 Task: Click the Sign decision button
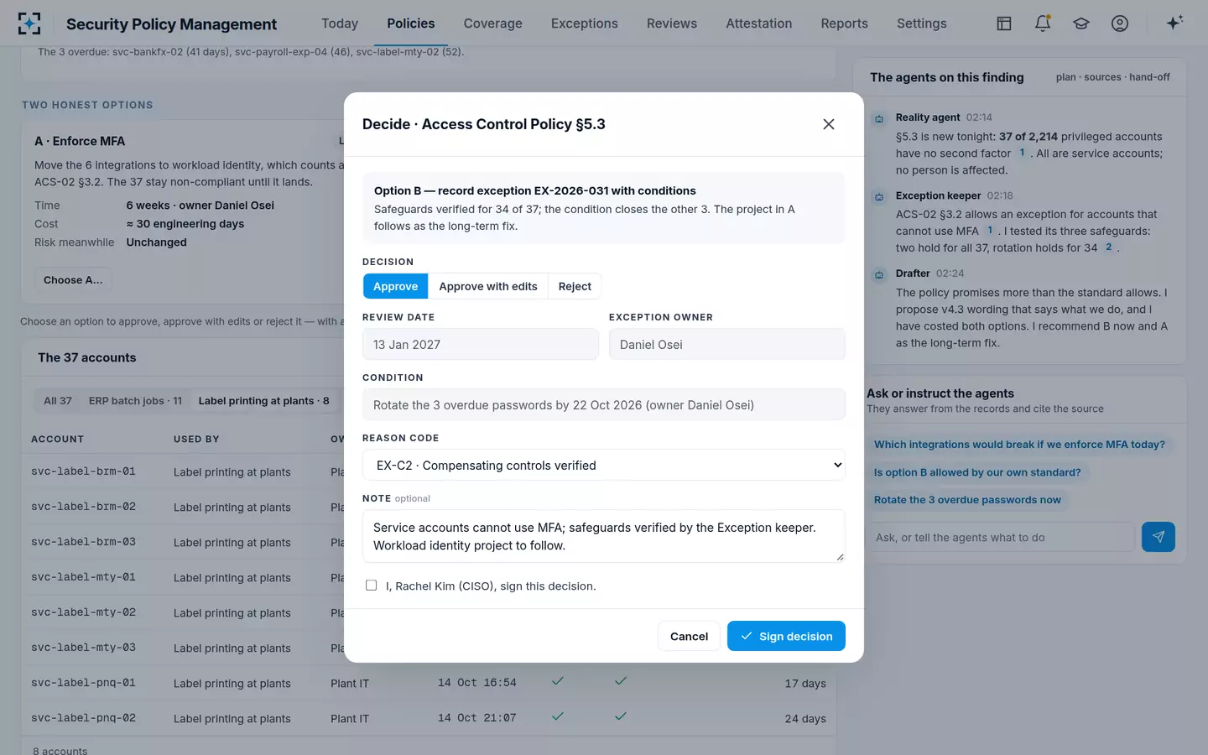click(786, 636)
